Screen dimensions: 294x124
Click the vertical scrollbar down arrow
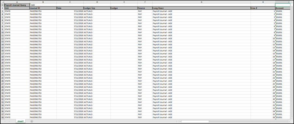(292, 118)
